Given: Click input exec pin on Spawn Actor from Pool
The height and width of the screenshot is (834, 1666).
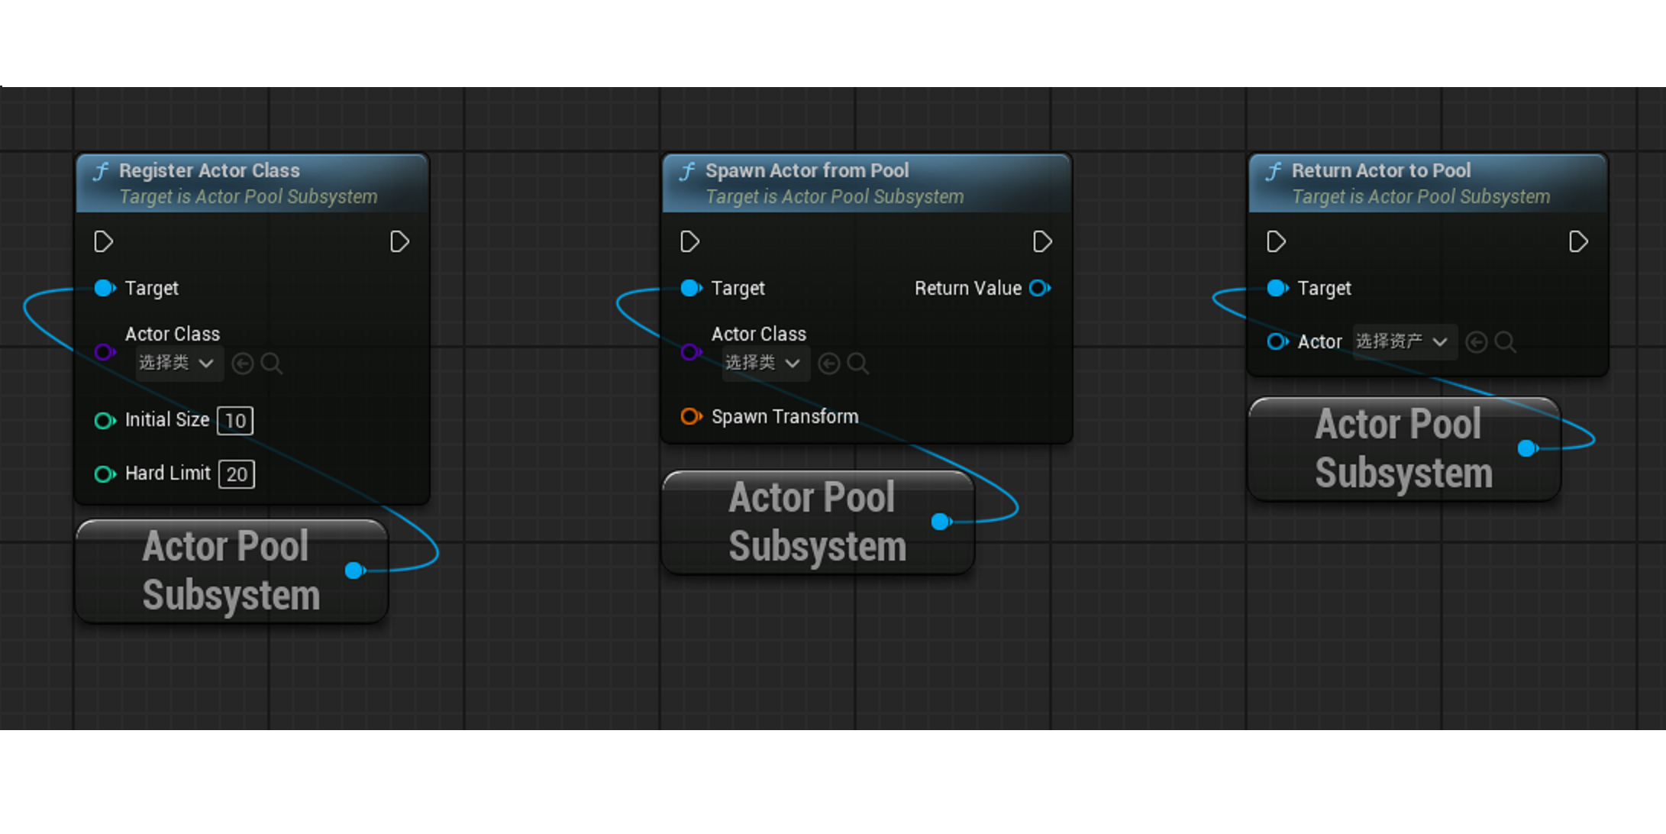Looking at the screenshot, I should click(689, 242).
